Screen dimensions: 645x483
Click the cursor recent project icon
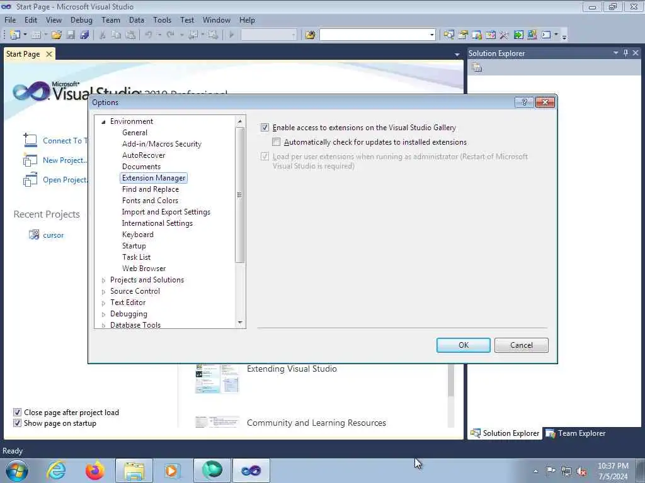[x=34, y=235]
